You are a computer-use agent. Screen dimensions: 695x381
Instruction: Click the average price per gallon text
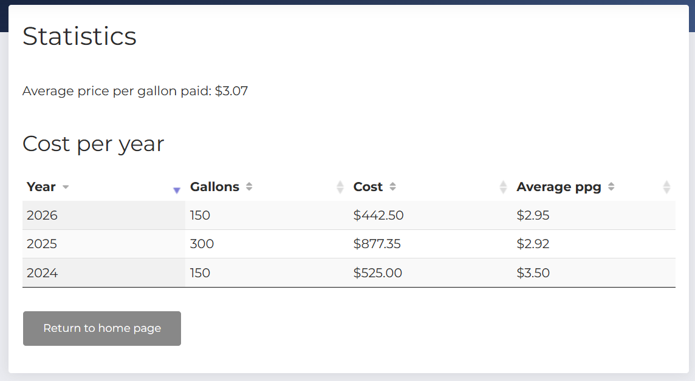point(135,91)
